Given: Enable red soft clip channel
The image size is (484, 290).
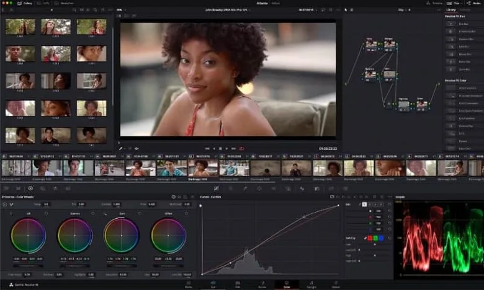Looking at the screenshot, I should pyautogui.click(x=370, y=238).
